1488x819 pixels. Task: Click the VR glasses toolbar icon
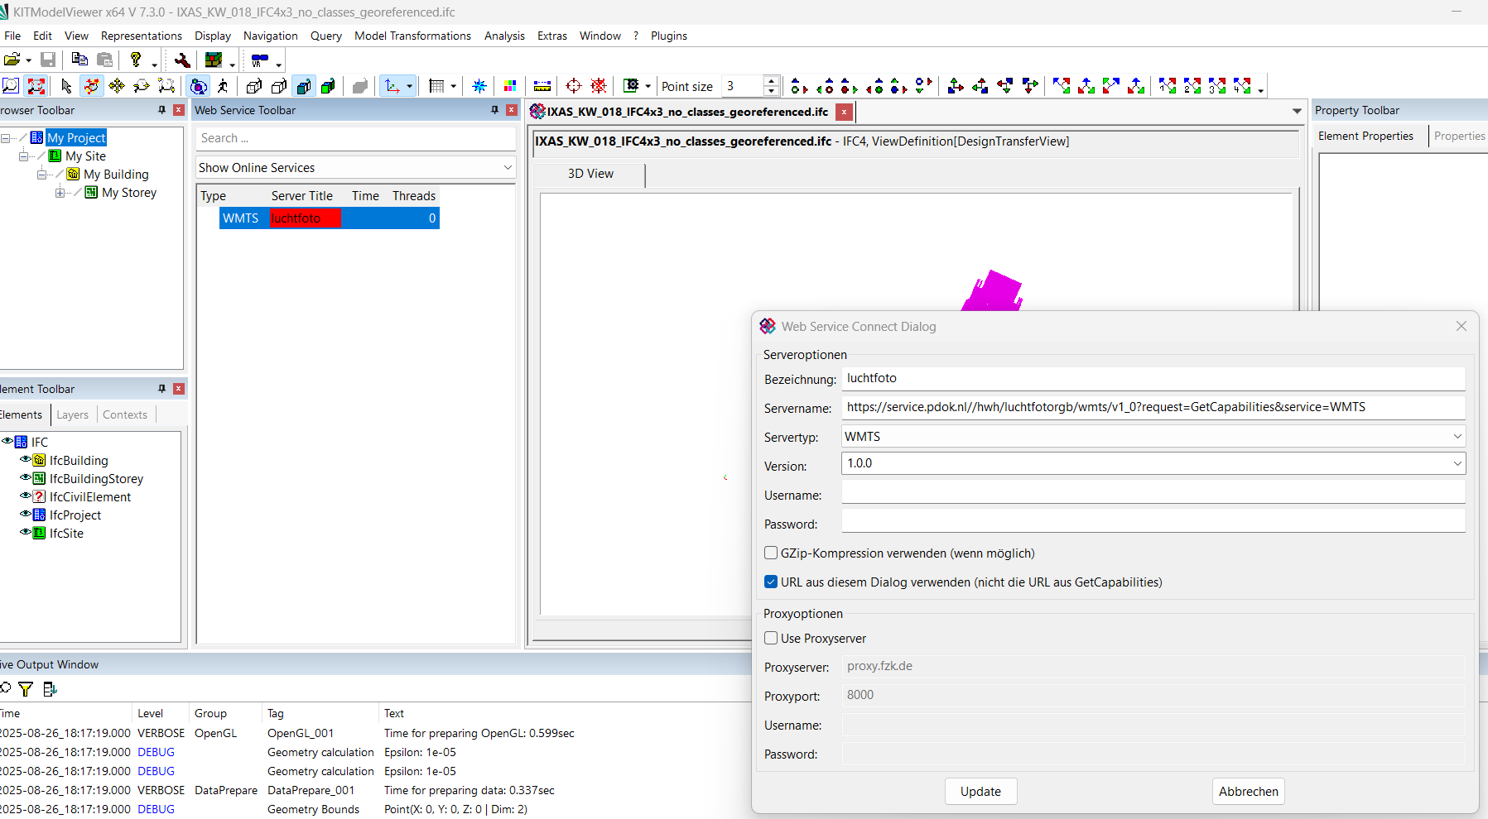click(260, 60)
